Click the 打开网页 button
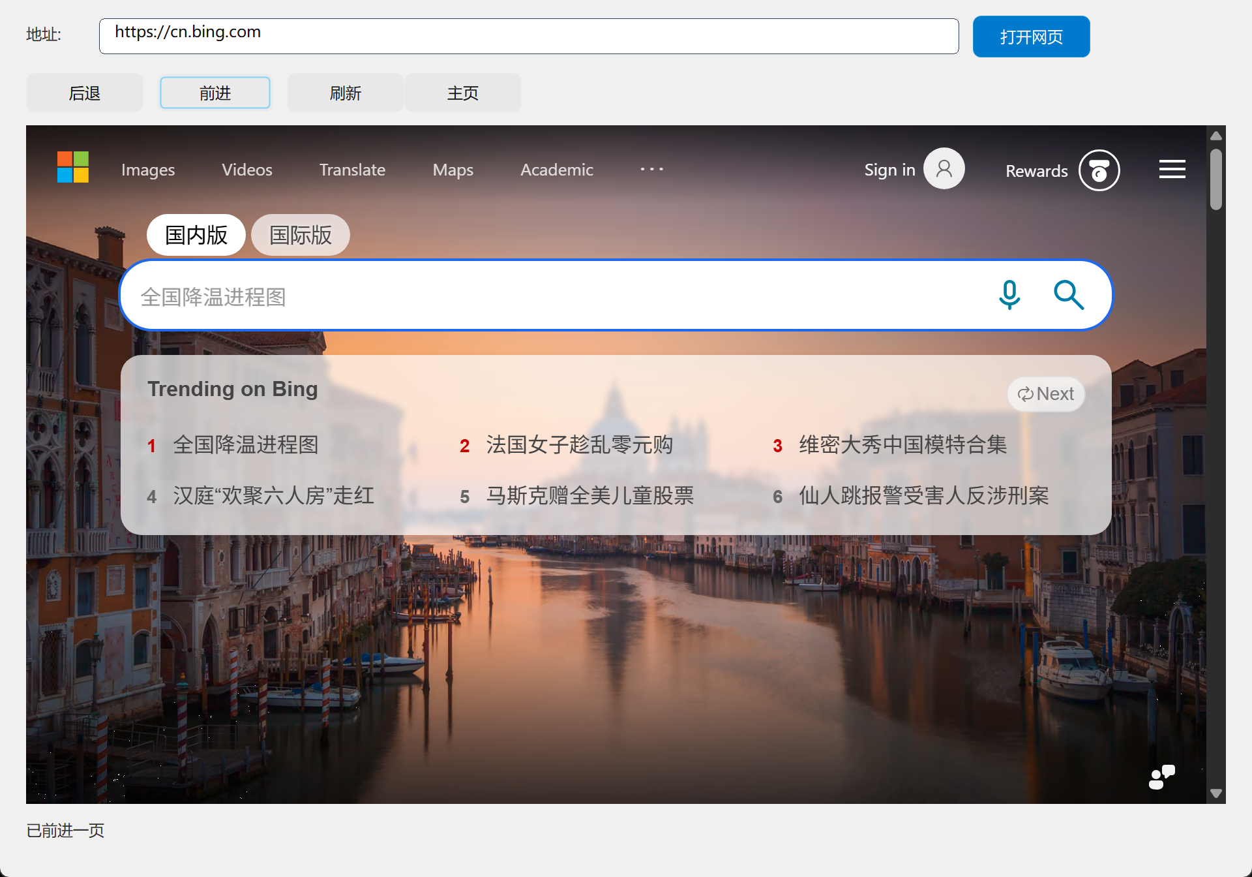Viewport: 1252px width, 877px height. pyautogui.click(x=1031, y=37)
